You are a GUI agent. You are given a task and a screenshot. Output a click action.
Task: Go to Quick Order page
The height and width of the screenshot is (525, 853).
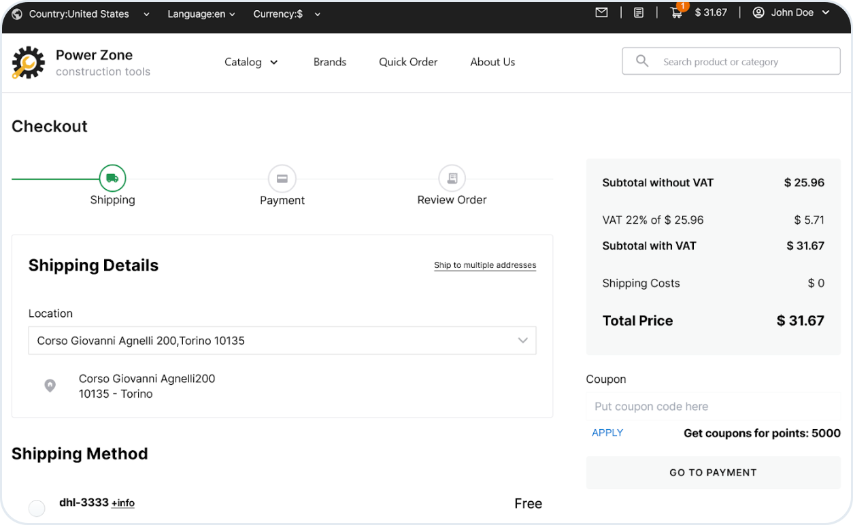[408, 62]
